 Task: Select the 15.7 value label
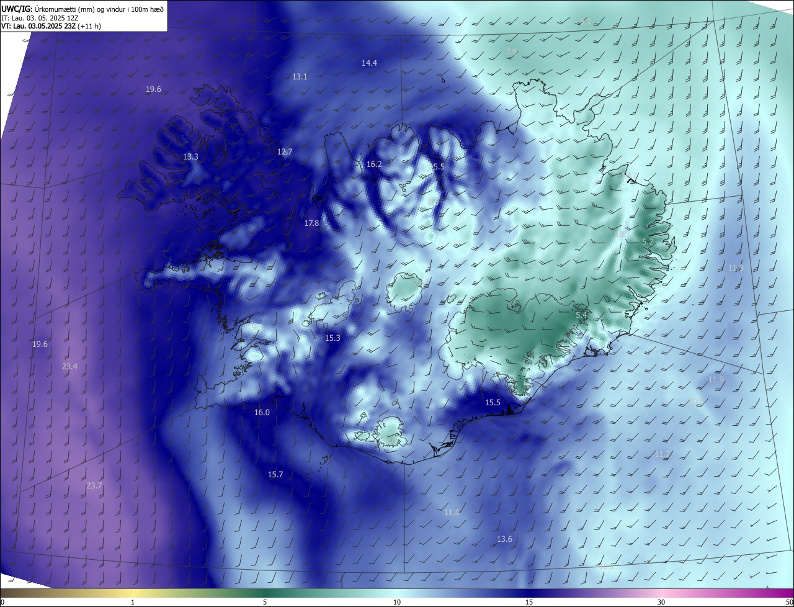coord(275,474)
